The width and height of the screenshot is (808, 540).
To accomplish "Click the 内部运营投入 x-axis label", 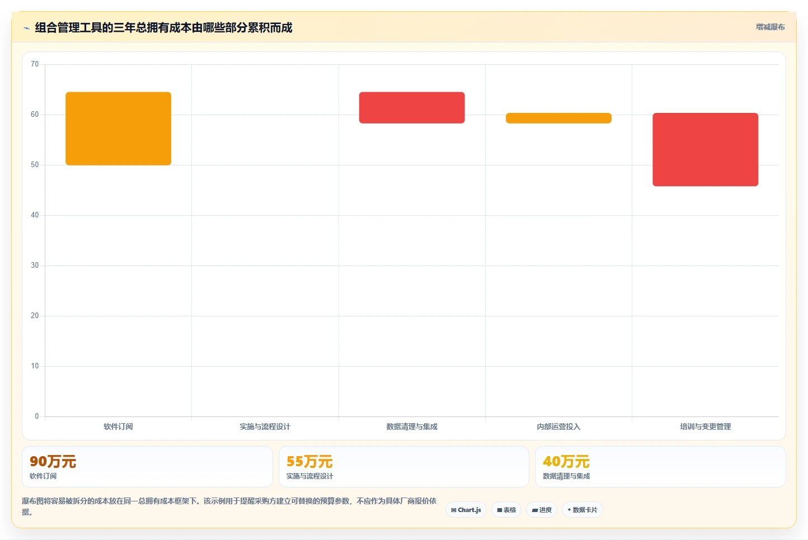I will tap(558, 427).
